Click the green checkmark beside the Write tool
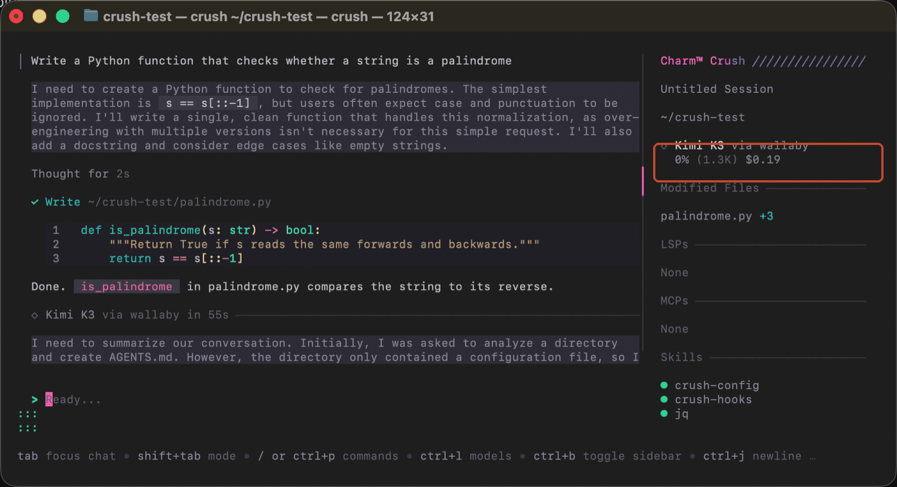The width and height of the screenshot is (897, 487). (35, 202)
